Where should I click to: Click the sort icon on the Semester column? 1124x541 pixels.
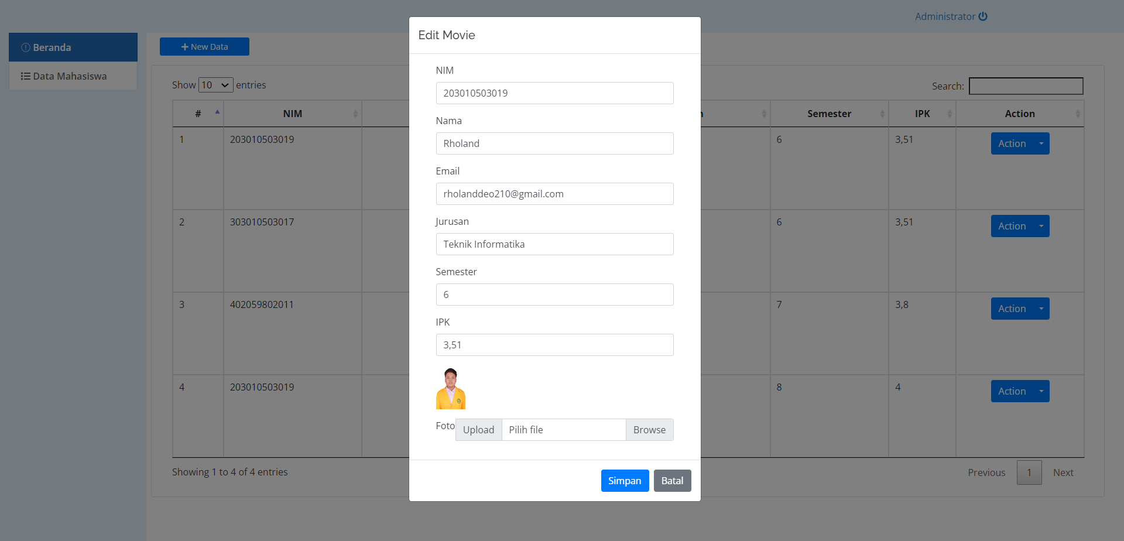tap(883, 114)
